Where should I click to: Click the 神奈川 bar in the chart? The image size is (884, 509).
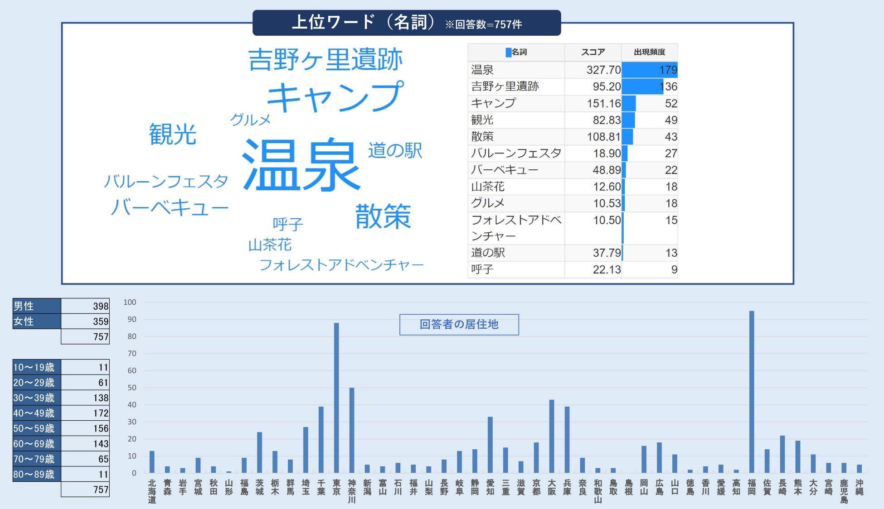coord(352,430)
